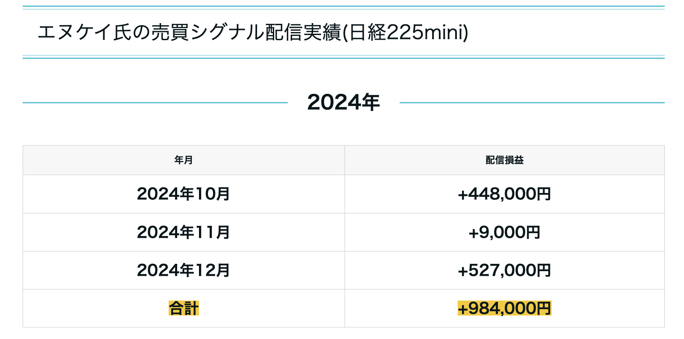Select the 2024年12月 cell
This screenshot has height=339, width=684.
pyautogui.click(x=184, y=270)
